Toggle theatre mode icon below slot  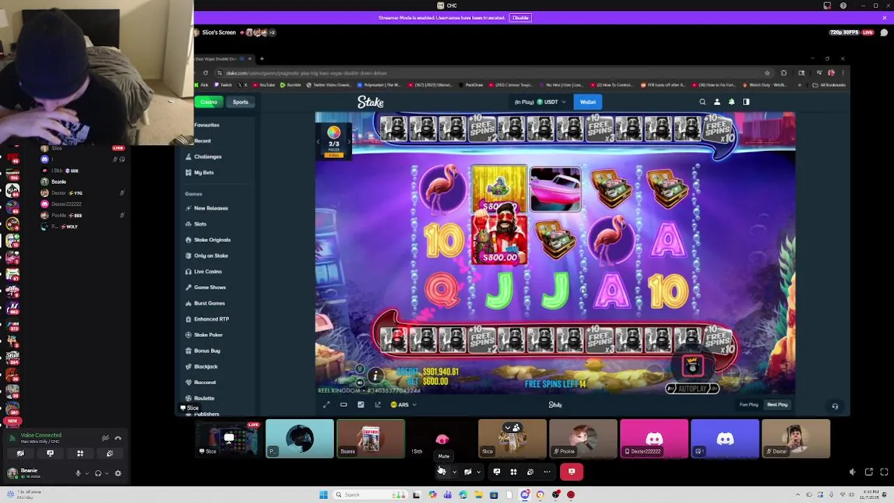pyautogui.click(x=344, y=404)
